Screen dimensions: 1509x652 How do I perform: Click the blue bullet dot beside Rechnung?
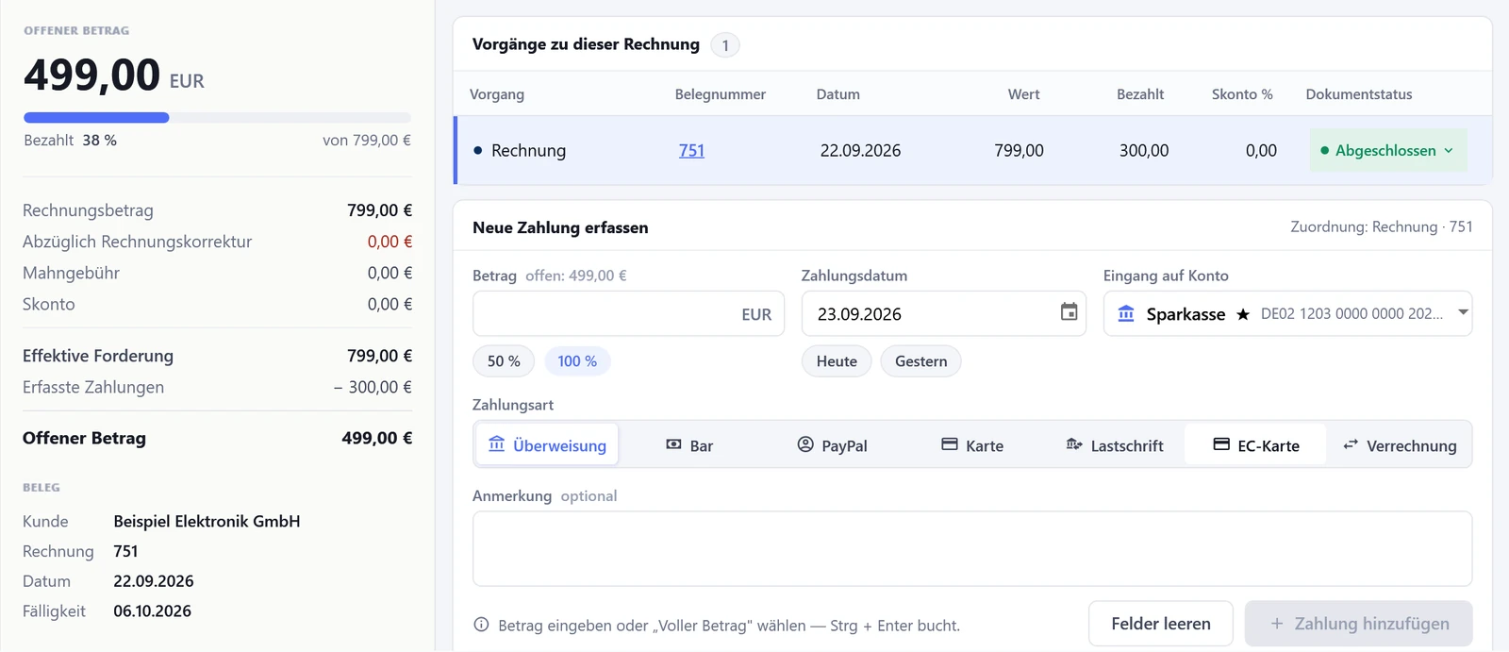[477, 150]
